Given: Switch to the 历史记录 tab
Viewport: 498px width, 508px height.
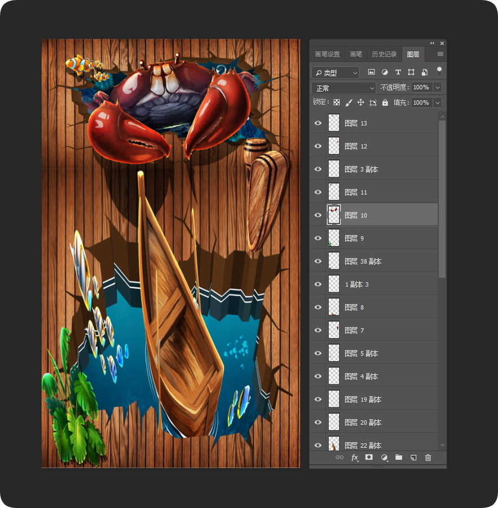Looking at the screenshot, I should 384,54.
